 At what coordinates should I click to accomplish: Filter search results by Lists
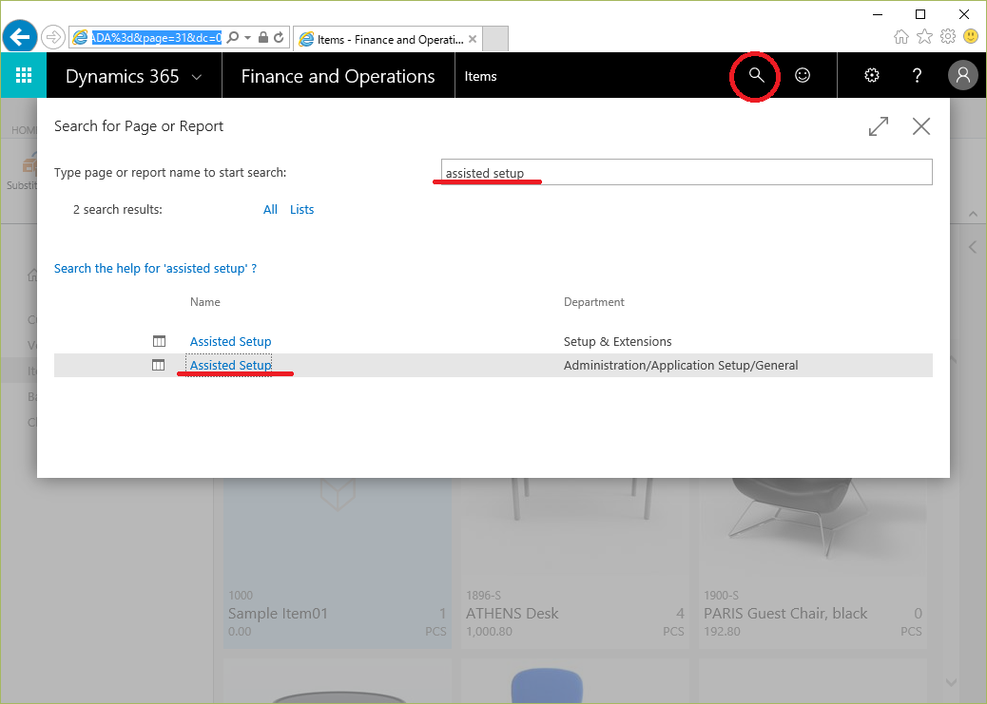click(x=301, y=210)
